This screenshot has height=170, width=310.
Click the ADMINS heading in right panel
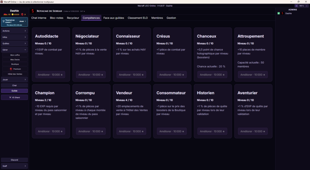click(293, 10)
